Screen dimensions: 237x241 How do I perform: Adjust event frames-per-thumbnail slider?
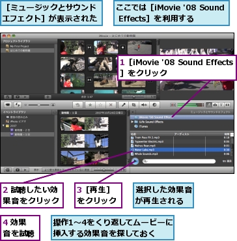point(104,170)
